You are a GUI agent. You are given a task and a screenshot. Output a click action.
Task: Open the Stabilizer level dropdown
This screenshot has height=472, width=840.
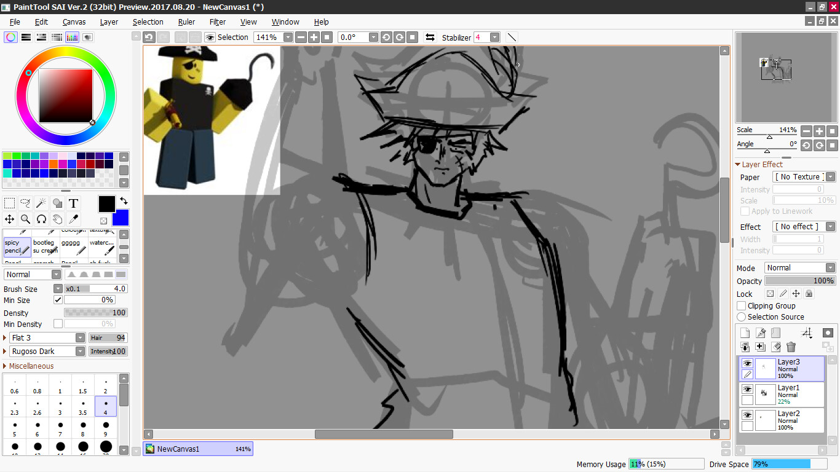[x=494, y=37]
